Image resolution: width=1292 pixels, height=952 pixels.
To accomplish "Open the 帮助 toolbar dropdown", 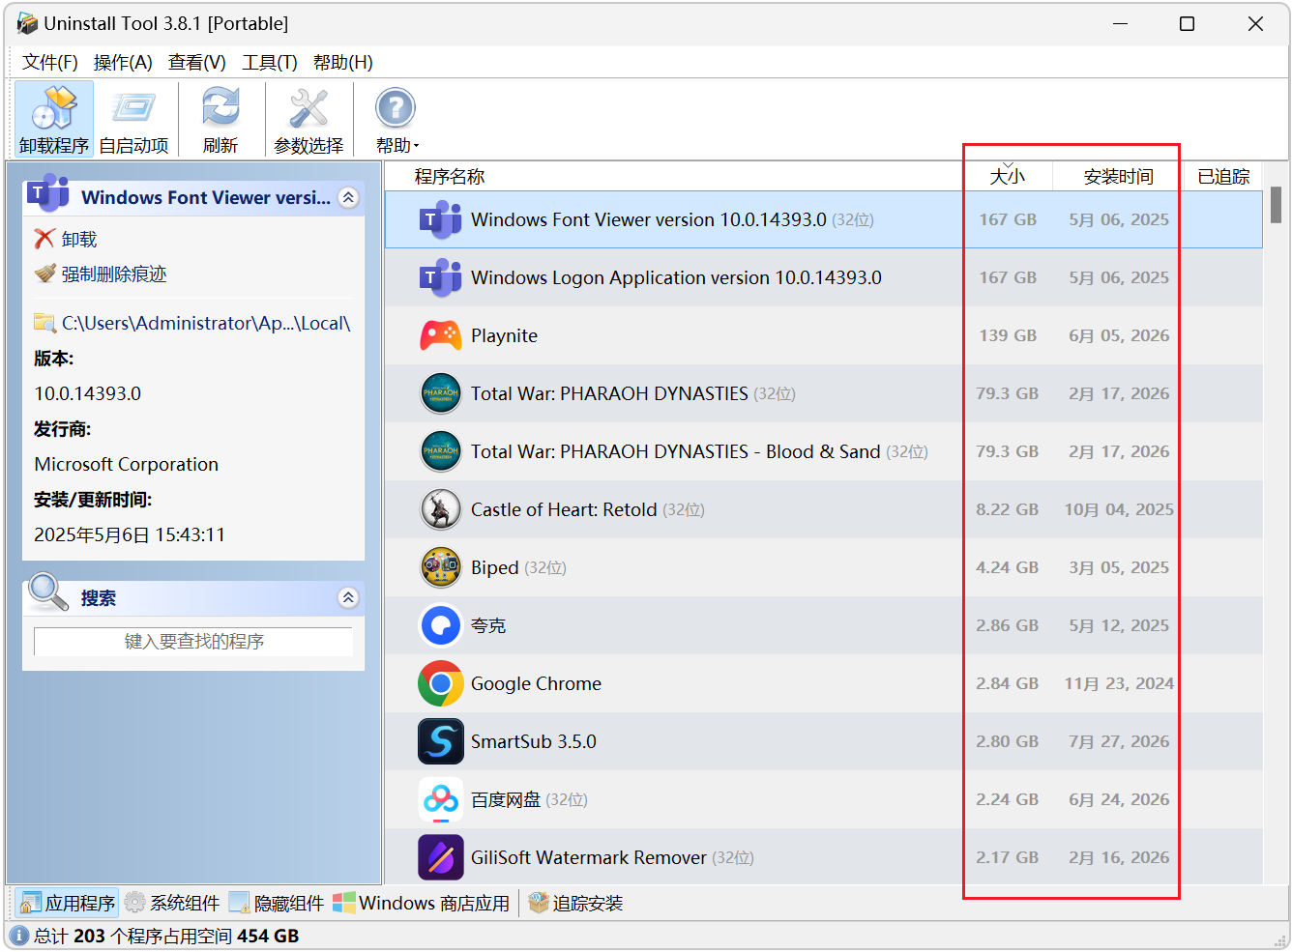I will 396,120.
